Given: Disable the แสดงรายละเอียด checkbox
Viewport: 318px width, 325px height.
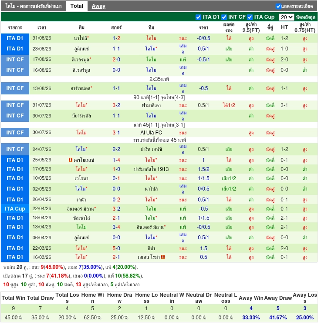Looking at the screenshot, I should point(278,6).
